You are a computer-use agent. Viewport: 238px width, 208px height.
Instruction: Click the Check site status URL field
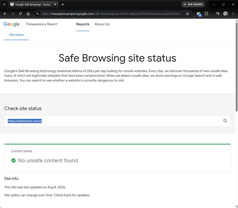click(x=117, y=121)
